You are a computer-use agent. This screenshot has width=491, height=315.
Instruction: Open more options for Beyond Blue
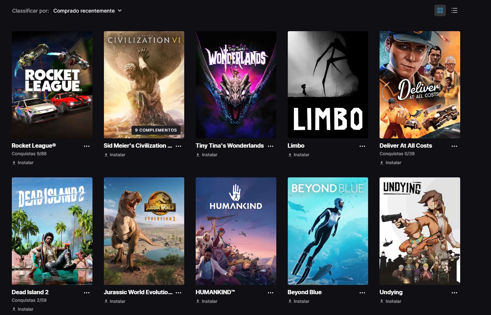pyautogui.click(x=362, y=293)
